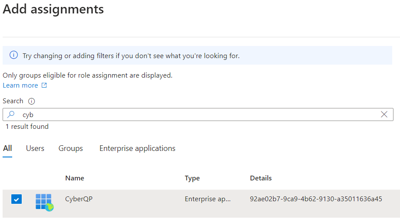This screenshot has height=219, width=400.
Task: Switch to the Users tab
Action: point(35,148)
